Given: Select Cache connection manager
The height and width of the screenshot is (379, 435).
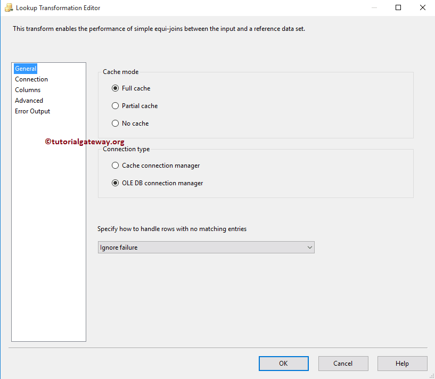Looking at the screenshot, I should pos(115,166).
